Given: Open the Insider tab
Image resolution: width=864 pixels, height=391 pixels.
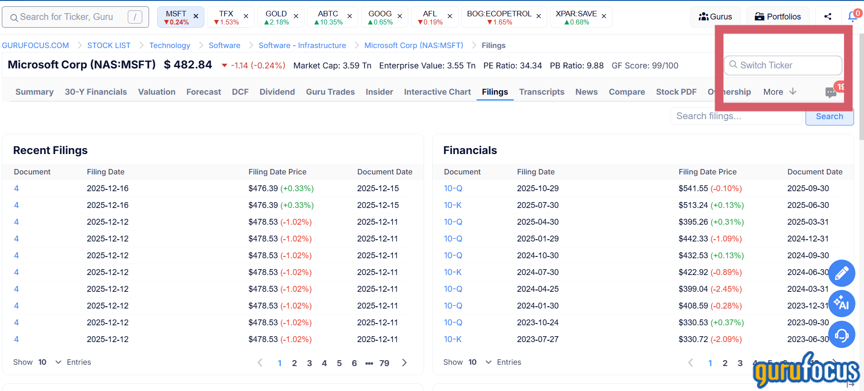Looking at the screenshot, I should (379, 92).
